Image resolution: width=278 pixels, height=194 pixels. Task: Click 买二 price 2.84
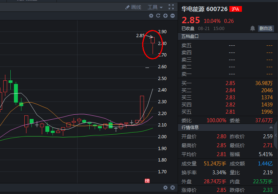pos(230,90)
